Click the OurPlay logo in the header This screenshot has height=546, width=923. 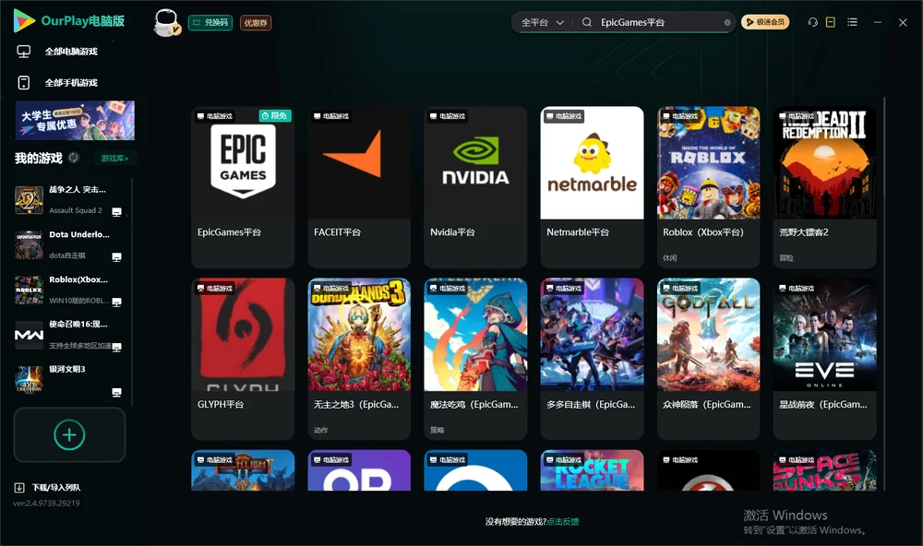[x=69, y=20]
